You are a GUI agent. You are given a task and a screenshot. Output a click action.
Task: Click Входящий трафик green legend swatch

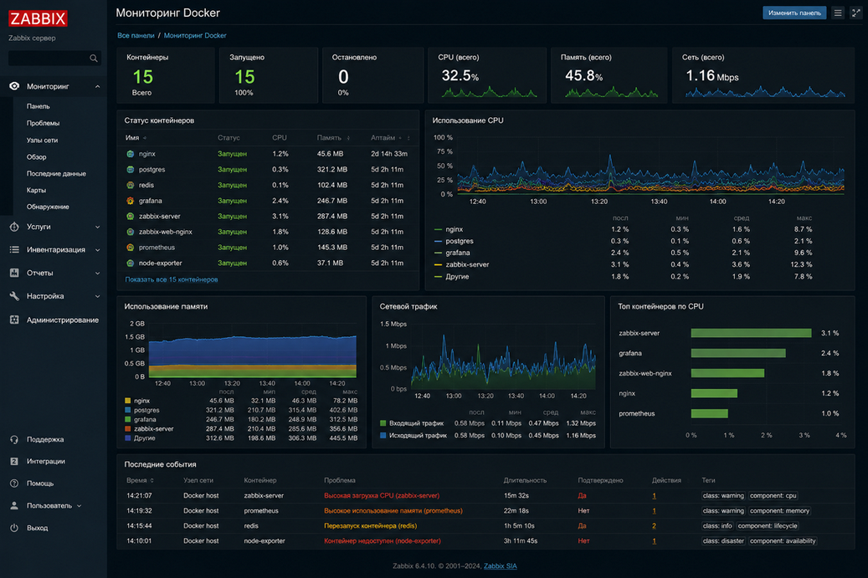click(x=383, y=423)
